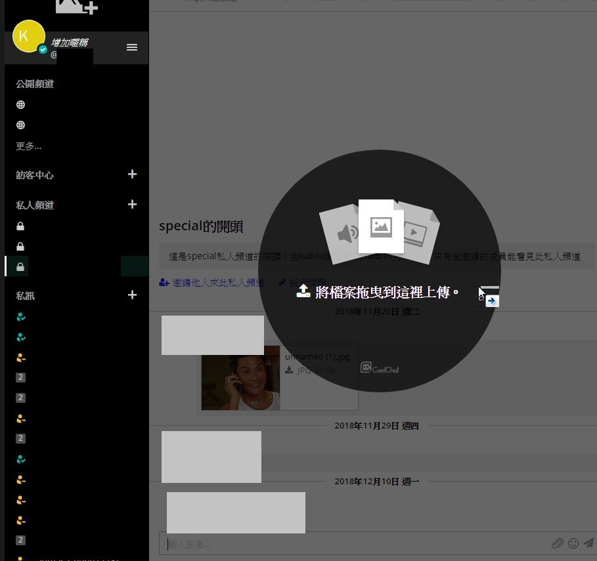Viewport: 597px width, 561px height.
Task: Open the emoji smiley picker
Action: [573, 543]
